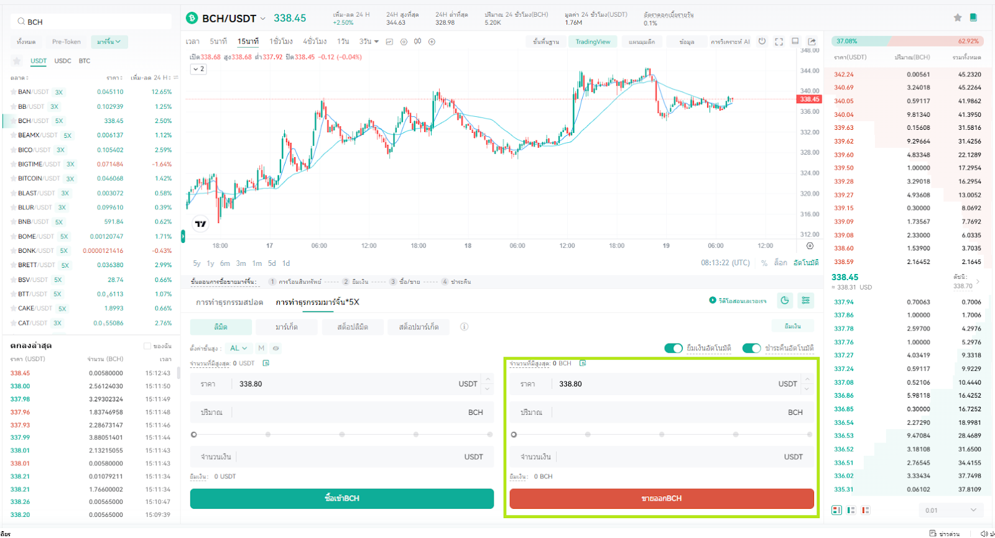This screenshot has height=538, width=995.
Task: Select the Pre-Token tab
Action: coord(67,42)
